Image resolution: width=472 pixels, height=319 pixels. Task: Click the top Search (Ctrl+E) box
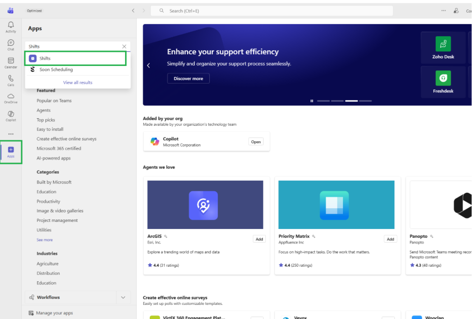pyautogui.click(x=272, y=11)
